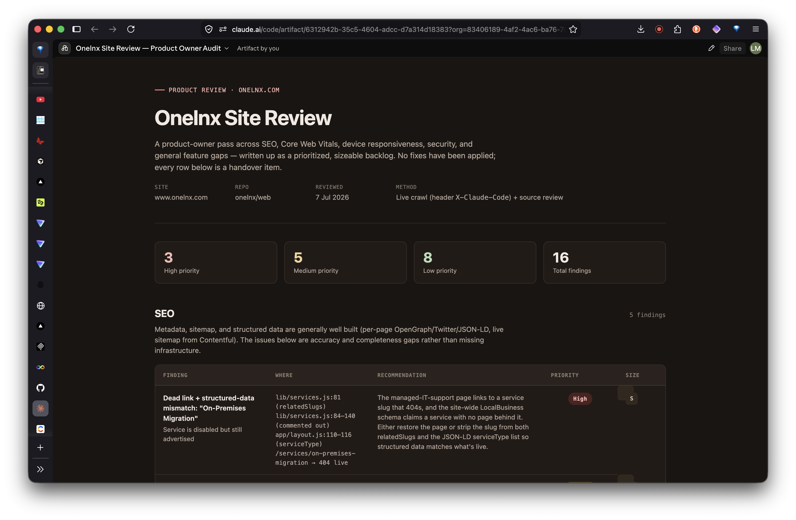
Task: Click the '5 findings' count label
Action: pyautogui.click(x=647, y=315)
